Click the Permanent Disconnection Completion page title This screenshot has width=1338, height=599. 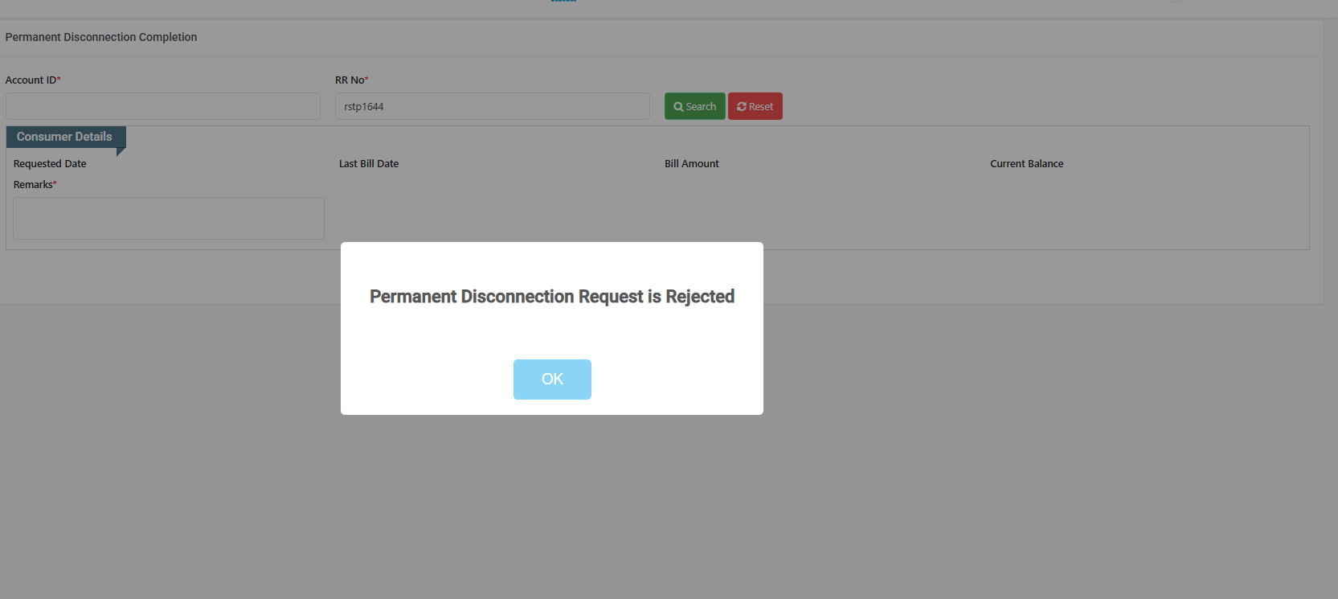(x=101, y=37)
